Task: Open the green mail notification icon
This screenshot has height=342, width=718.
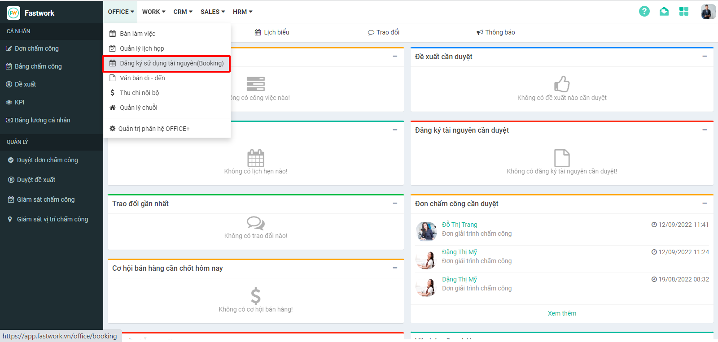Action: click(664, 11)
